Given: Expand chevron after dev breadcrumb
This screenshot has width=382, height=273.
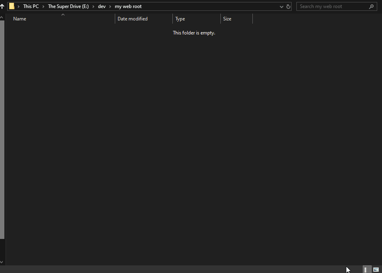Looking at the screenshot, I should [110, 6].
